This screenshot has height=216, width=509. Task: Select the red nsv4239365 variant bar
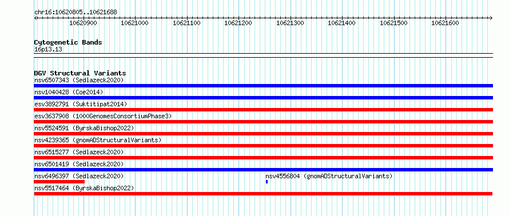point(263,146)
